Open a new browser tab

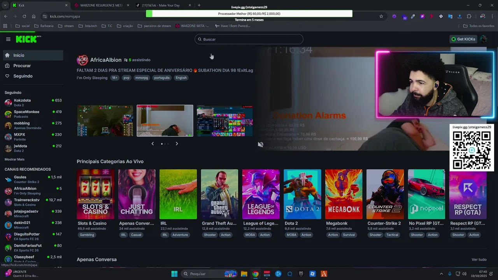[x=199, y=5]
